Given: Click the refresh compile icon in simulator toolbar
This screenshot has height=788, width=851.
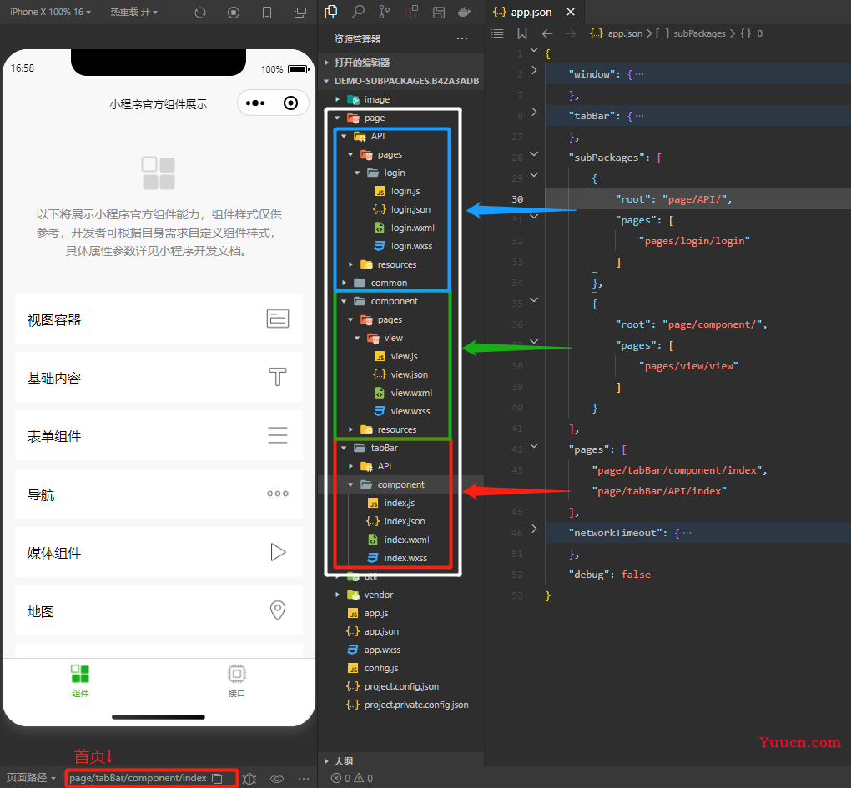Looking at the screenshot, I should [200, 13].
